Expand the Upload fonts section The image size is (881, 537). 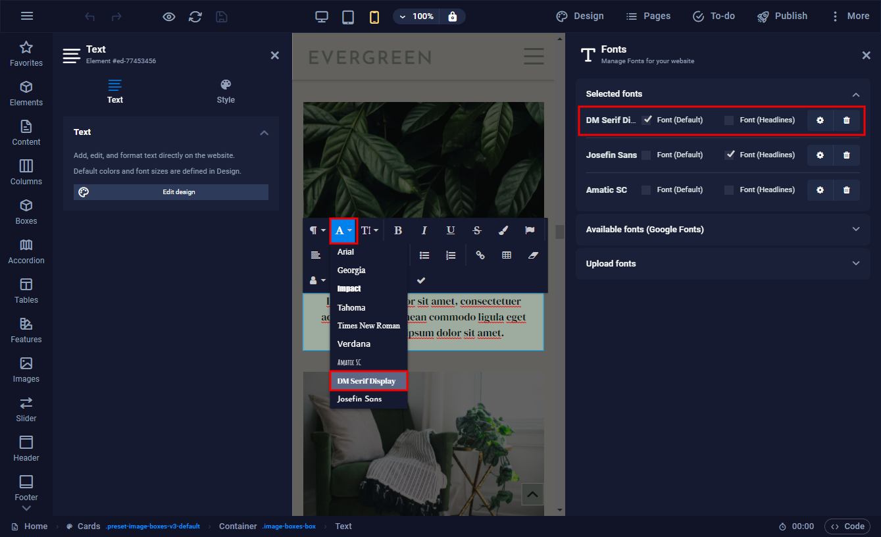(722, 263)
